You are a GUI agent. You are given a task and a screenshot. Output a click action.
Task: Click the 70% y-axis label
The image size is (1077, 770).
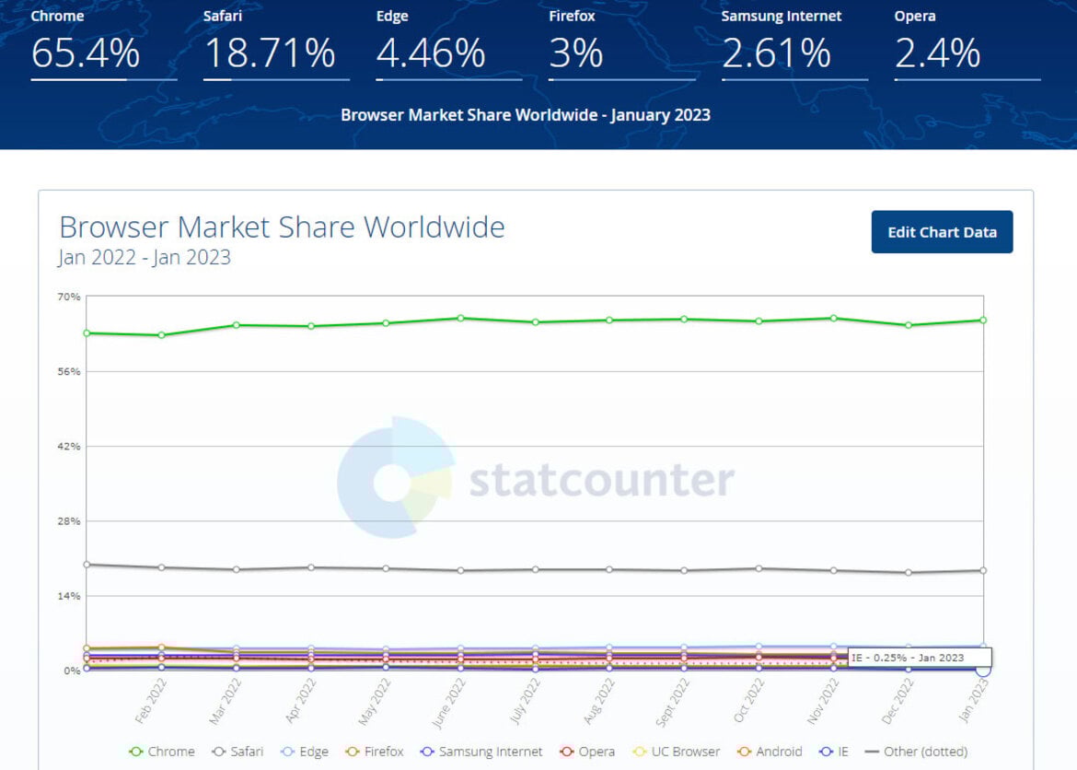coord(69,297)
